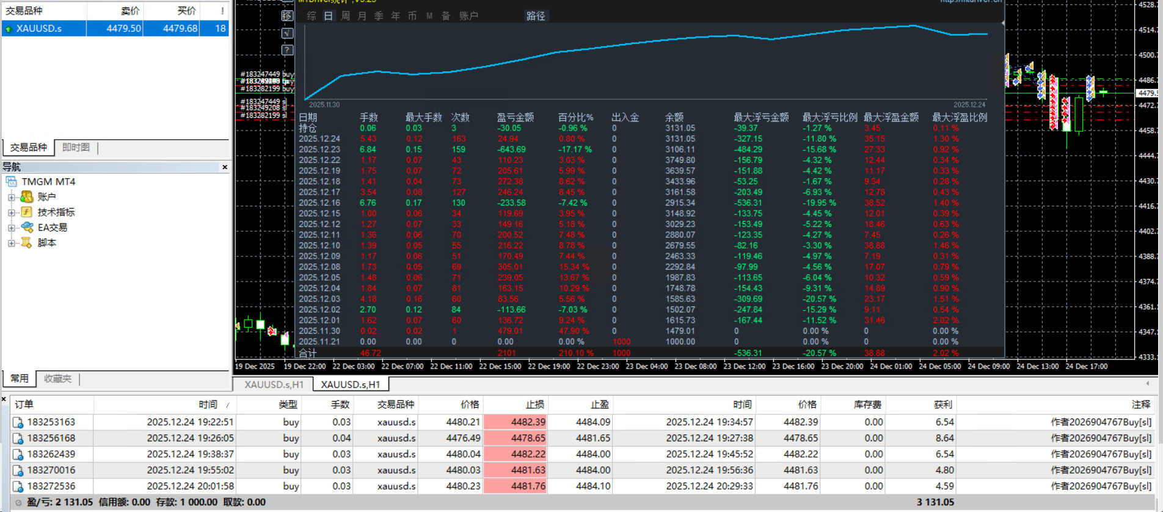This screenshot has width=1163, height=512.
Task: Select the TMGM MT4 root tree item
Action: [49, 181]
